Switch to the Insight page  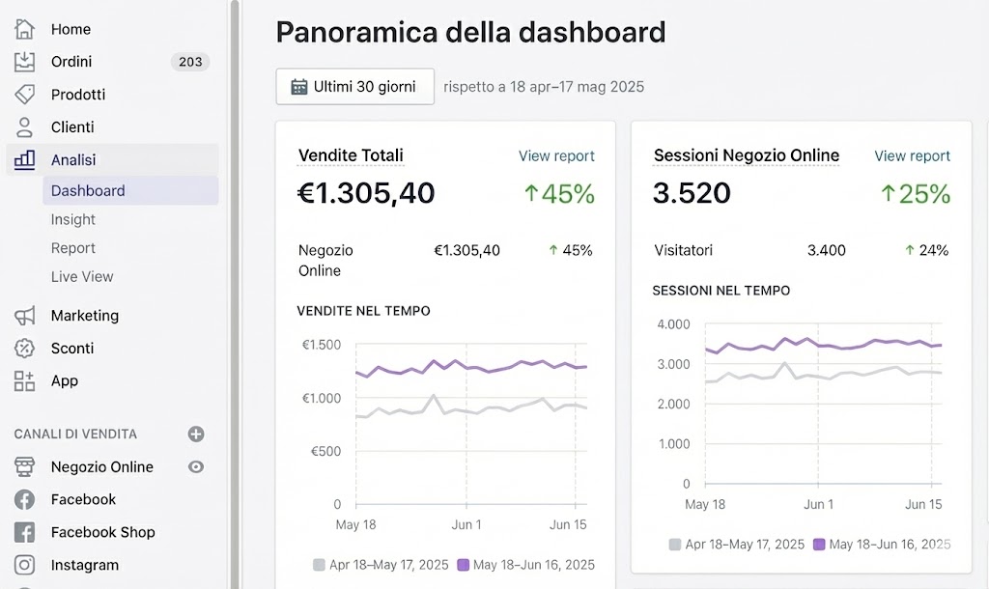coord(72,219)
